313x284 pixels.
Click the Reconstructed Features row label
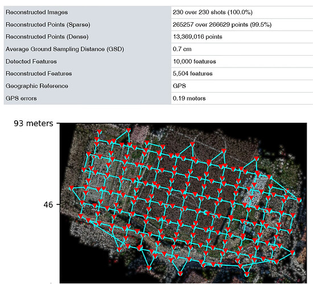point(39,74)
